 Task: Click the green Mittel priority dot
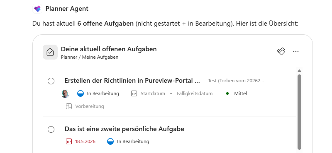[x=227, y=93]
